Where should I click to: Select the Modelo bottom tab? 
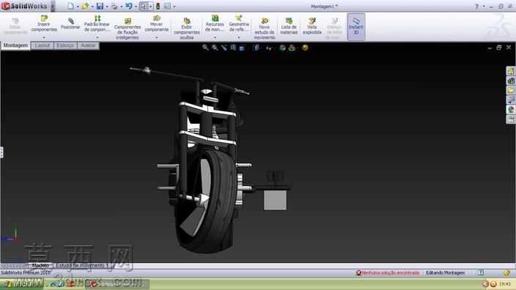point(40,265)
